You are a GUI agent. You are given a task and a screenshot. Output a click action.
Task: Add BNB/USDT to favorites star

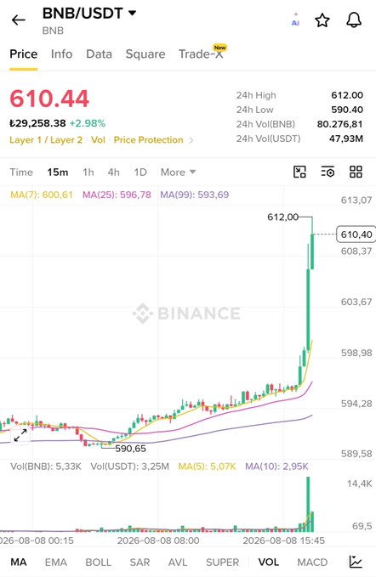click(x=322, y=20)
